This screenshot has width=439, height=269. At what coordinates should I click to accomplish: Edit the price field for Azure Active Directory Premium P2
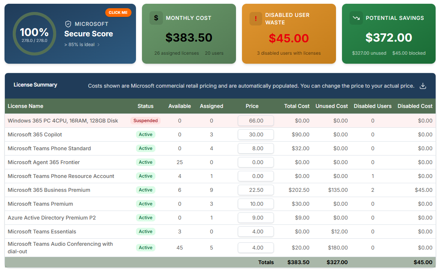255,218
